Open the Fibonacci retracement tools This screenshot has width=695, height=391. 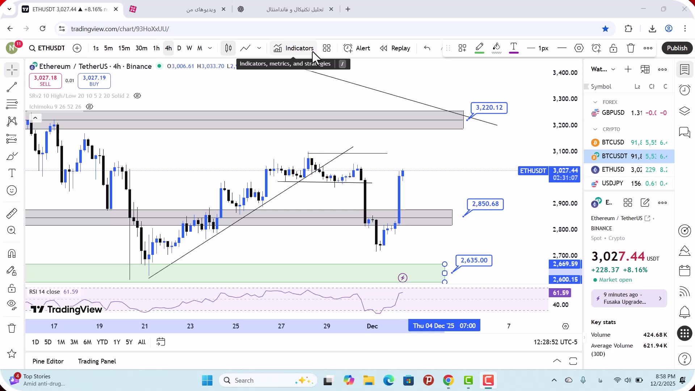pos(12,104)
